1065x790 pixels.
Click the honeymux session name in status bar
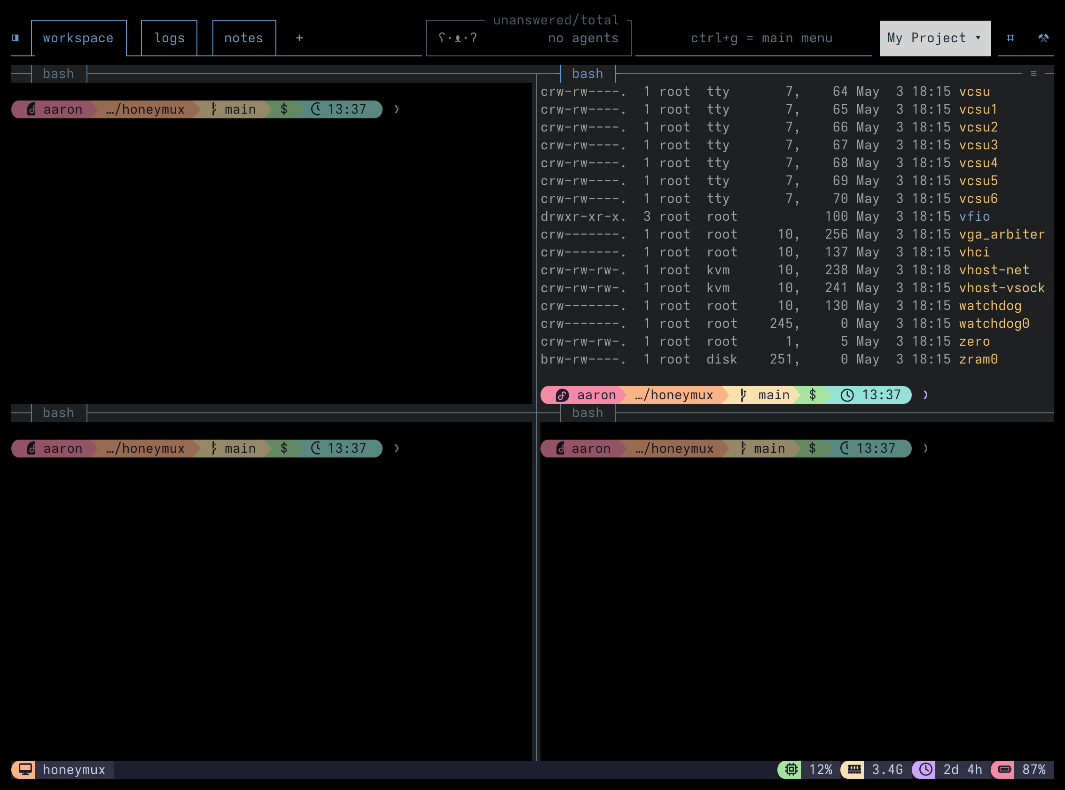74,769
